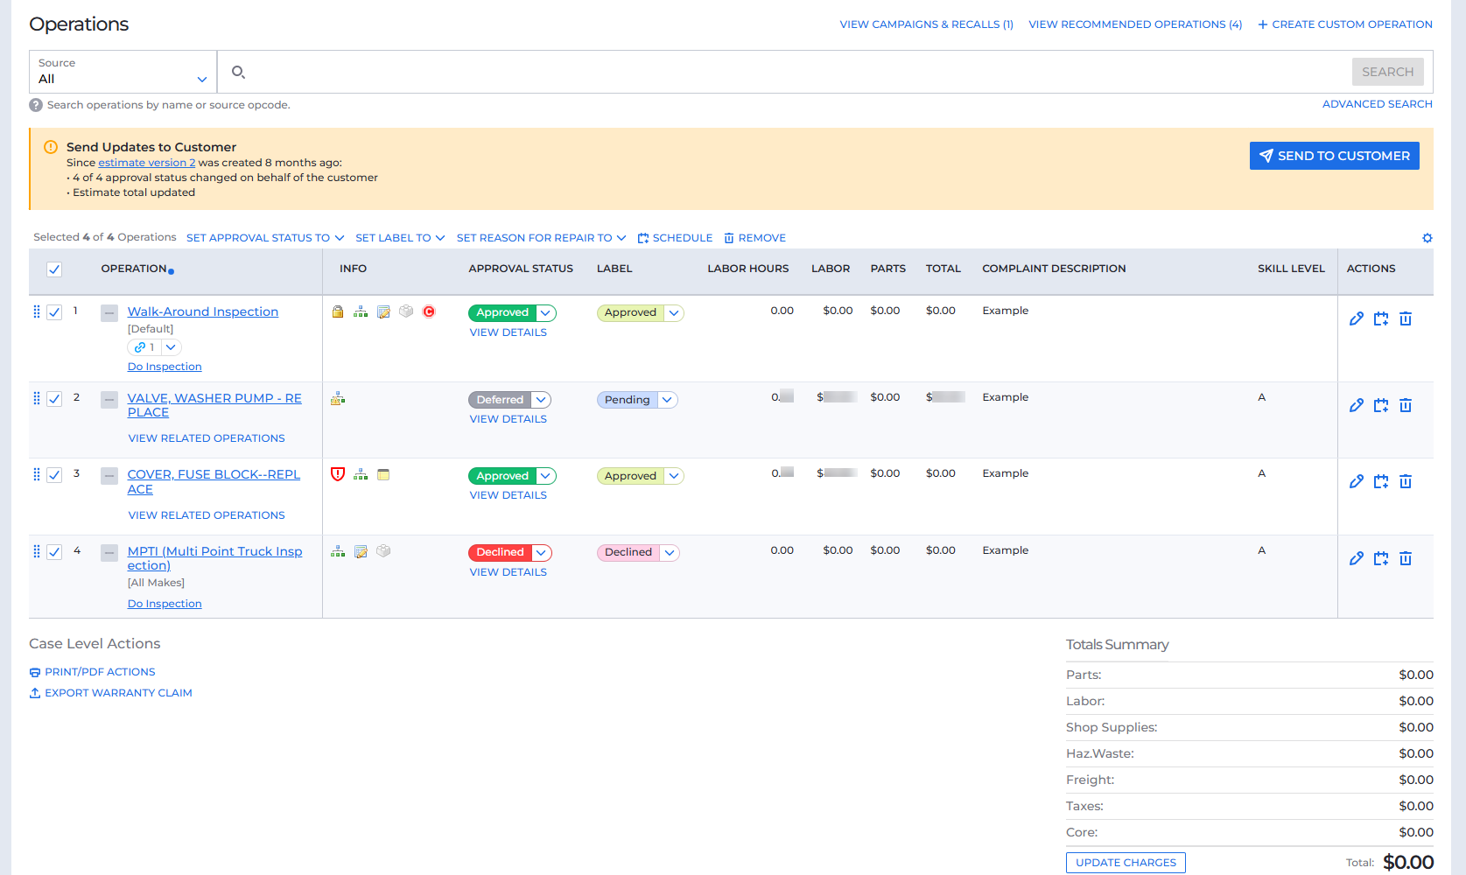1466x875 pixels.
Task: Click edit pencil icon for MPTI operation
Action: click(1357, 558)
